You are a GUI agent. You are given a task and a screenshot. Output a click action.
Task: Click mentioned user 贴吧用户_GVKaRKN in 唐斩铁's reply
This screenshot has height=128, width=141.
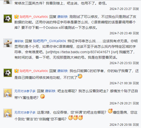click(49, 41)
